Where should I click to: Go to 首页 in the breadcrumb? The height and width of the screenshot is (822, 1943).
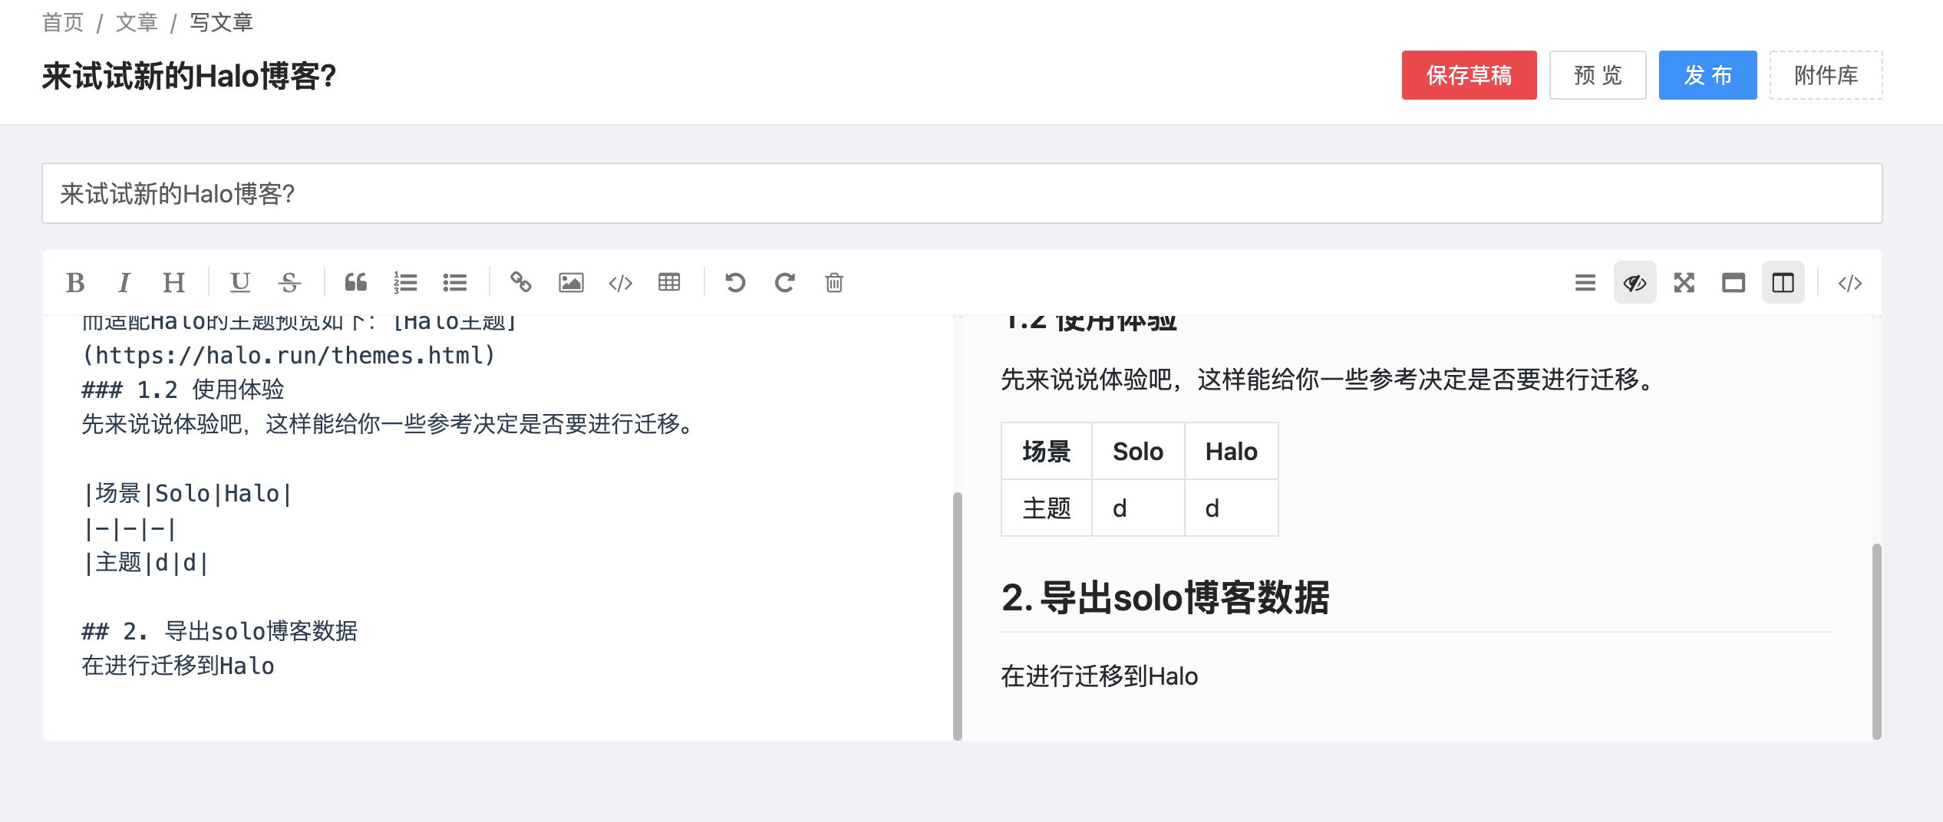(x=63, y=22)
